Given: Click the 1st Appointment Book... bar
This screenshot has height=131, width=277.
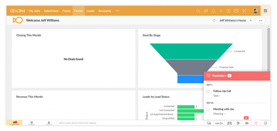Looking at the screenshot, I should 186,115.
